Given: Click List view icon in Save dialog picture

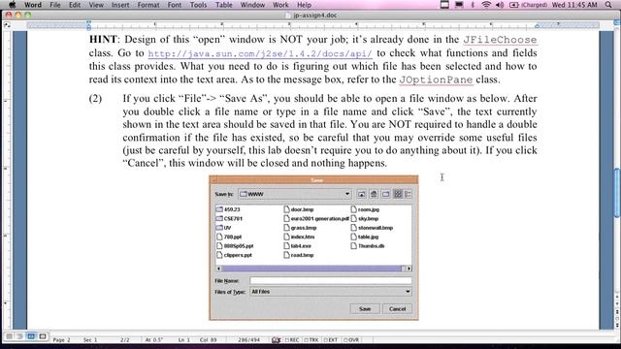Looking at the screenshot, I should tap(398, 194).
